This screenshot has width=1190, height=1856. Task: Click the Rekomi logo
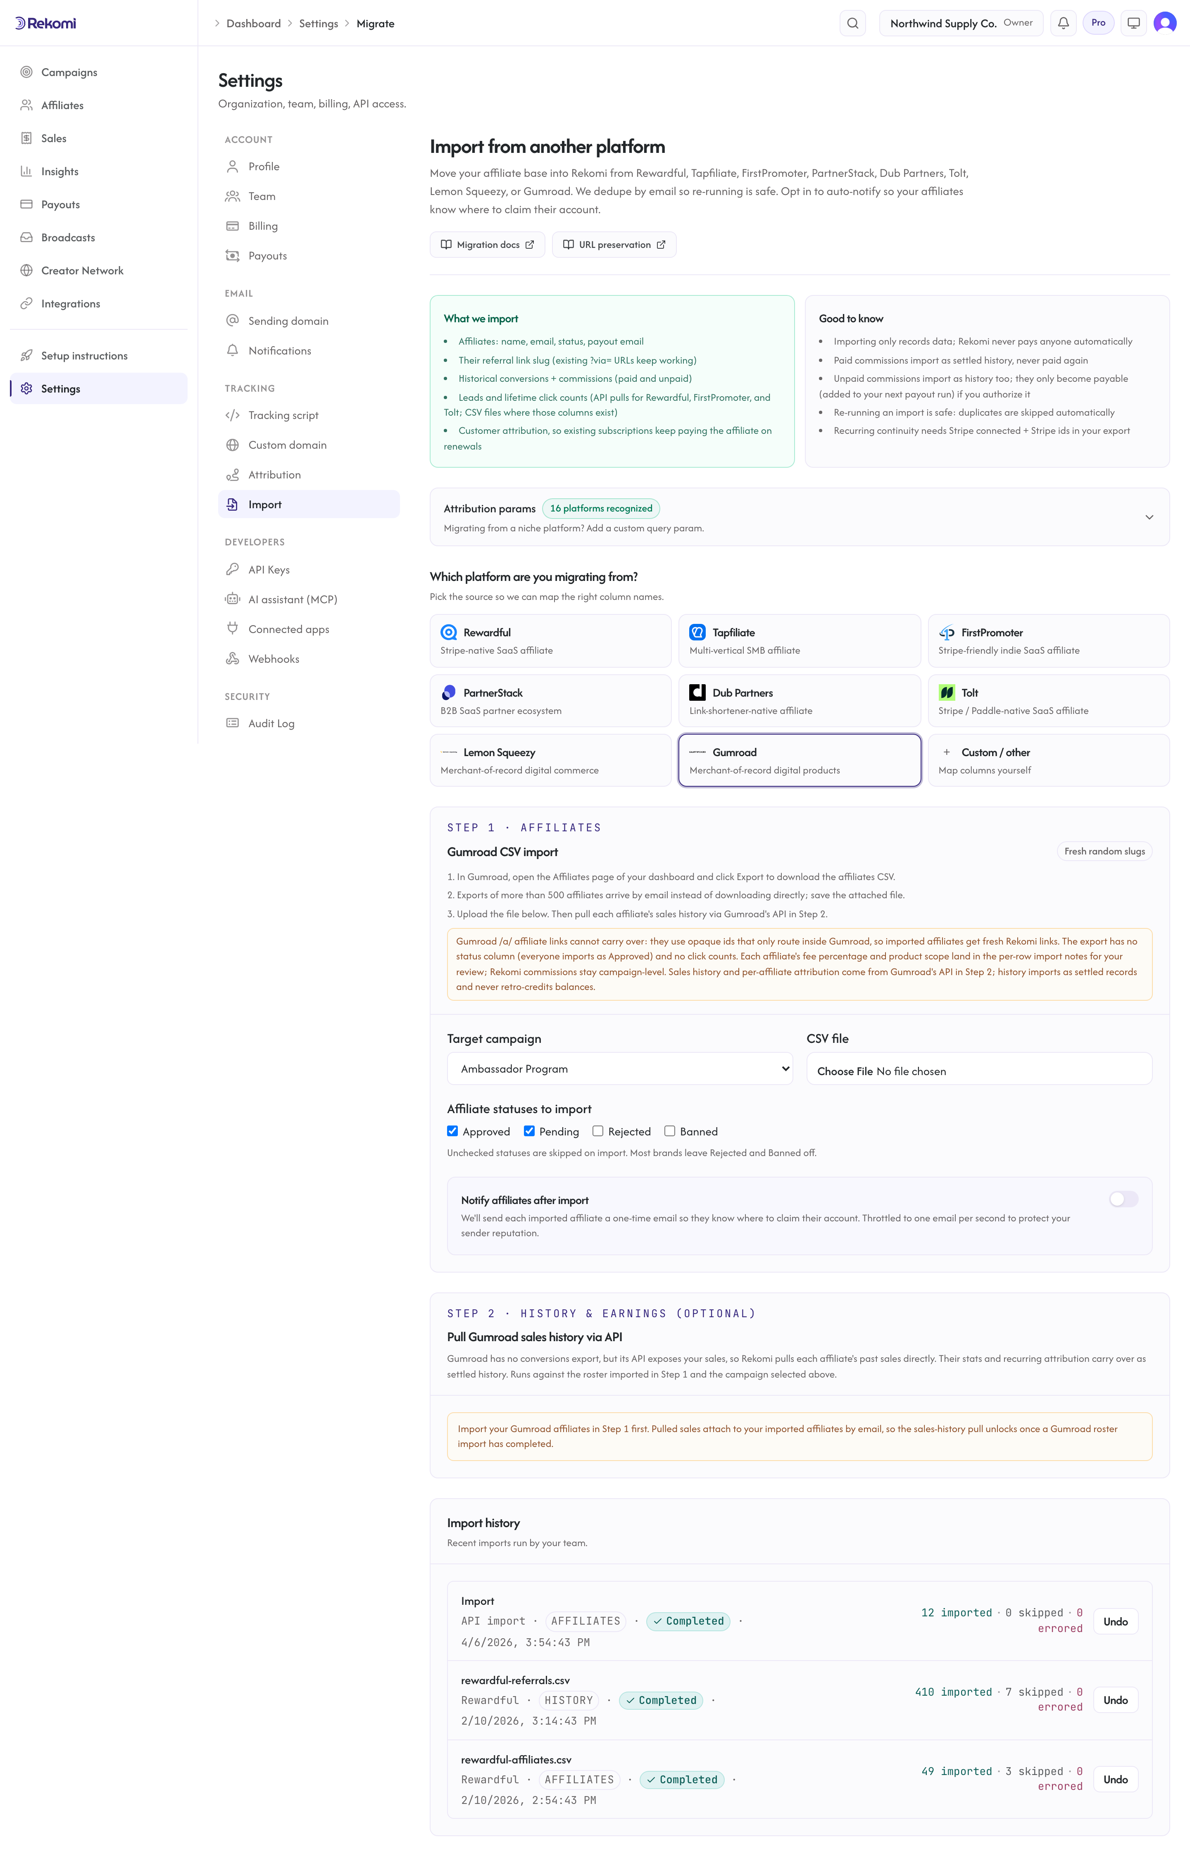pos(45,23)
